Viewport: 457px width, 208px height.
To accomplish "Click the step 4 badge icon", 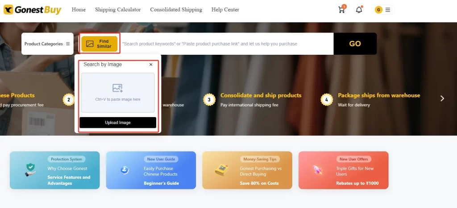I will [326, 99].
